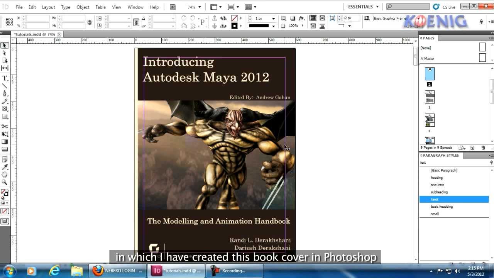
Task: Click the drop shadow icon
Action: coord(293,18)
